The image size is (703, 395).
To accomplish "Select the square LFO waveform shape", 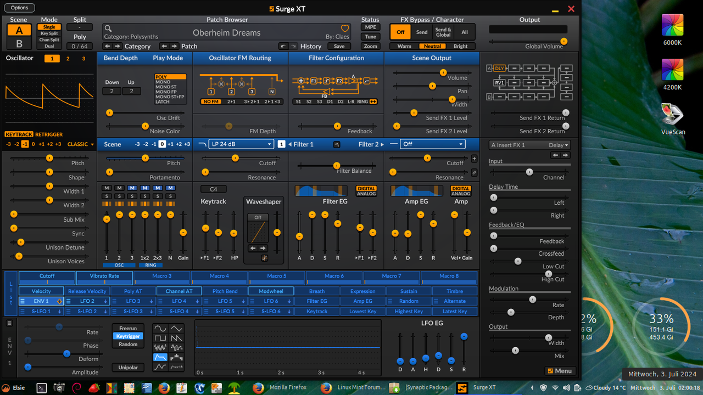I will click(160, 338).
